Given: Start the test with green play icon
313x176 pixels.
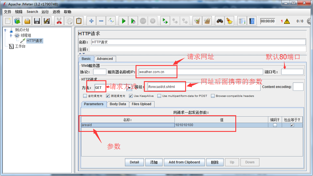Looking at the screenshot, I should pos(123,21).
